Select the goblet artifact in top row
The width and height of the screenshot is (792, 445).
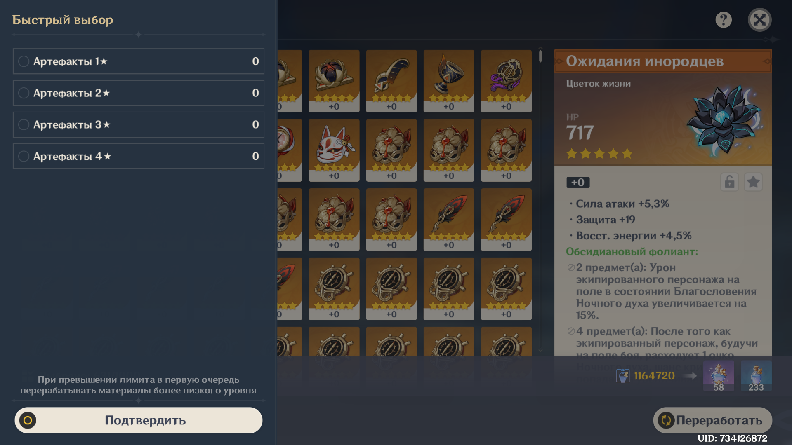pyautogui.click(x=449, y=81)
